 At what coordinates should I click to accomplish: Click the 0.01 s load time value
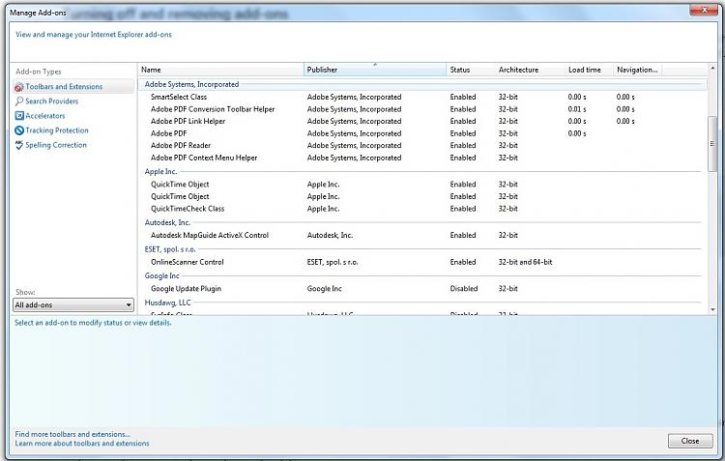(x=577, y=109)
